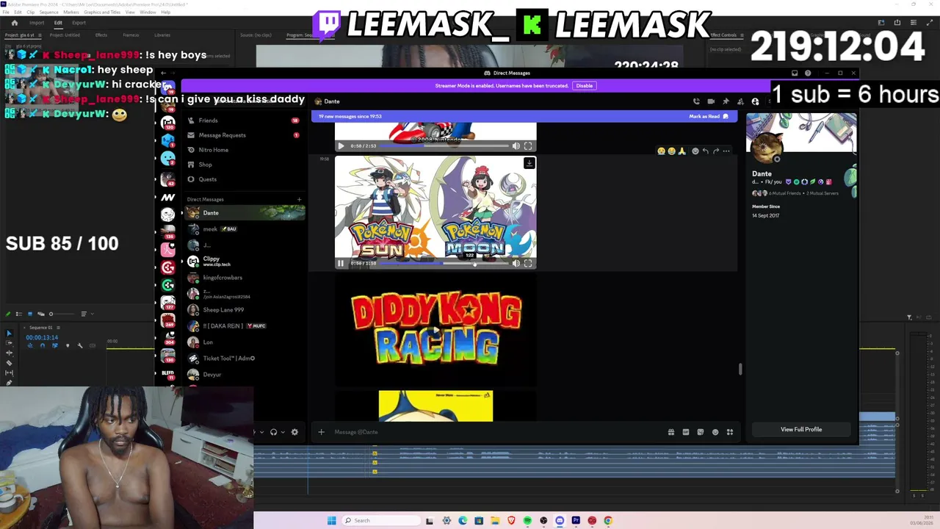Open the DAKA REiN direct message

[x=245, y=326]
